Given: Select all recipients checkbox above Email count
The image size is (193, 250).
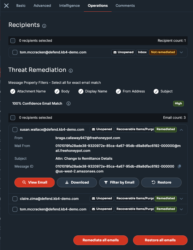Looking at the screenshot, I should point(13,118).
